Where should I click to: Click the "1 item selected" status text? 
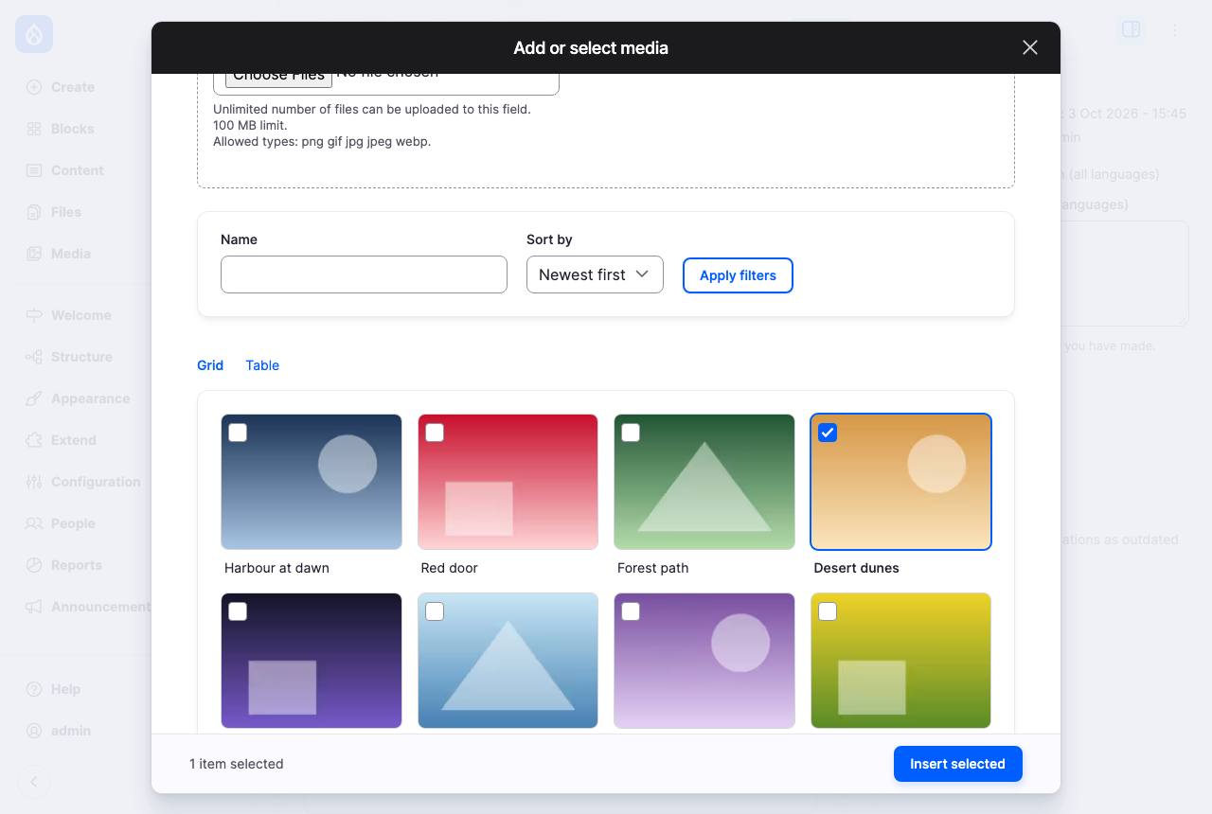click(x=237, y=764)
